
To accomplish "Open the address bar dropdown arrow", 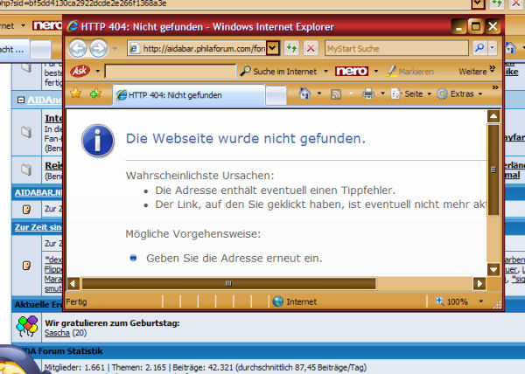I will 274,48.
